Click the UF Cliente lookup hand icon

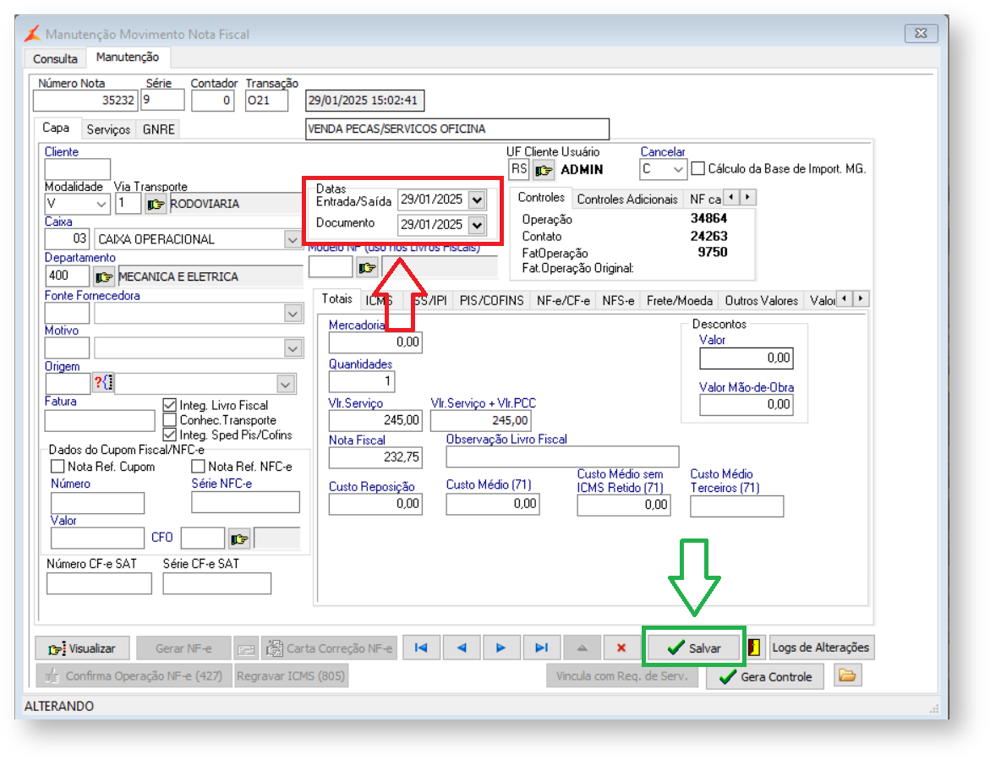click(543, 170)
